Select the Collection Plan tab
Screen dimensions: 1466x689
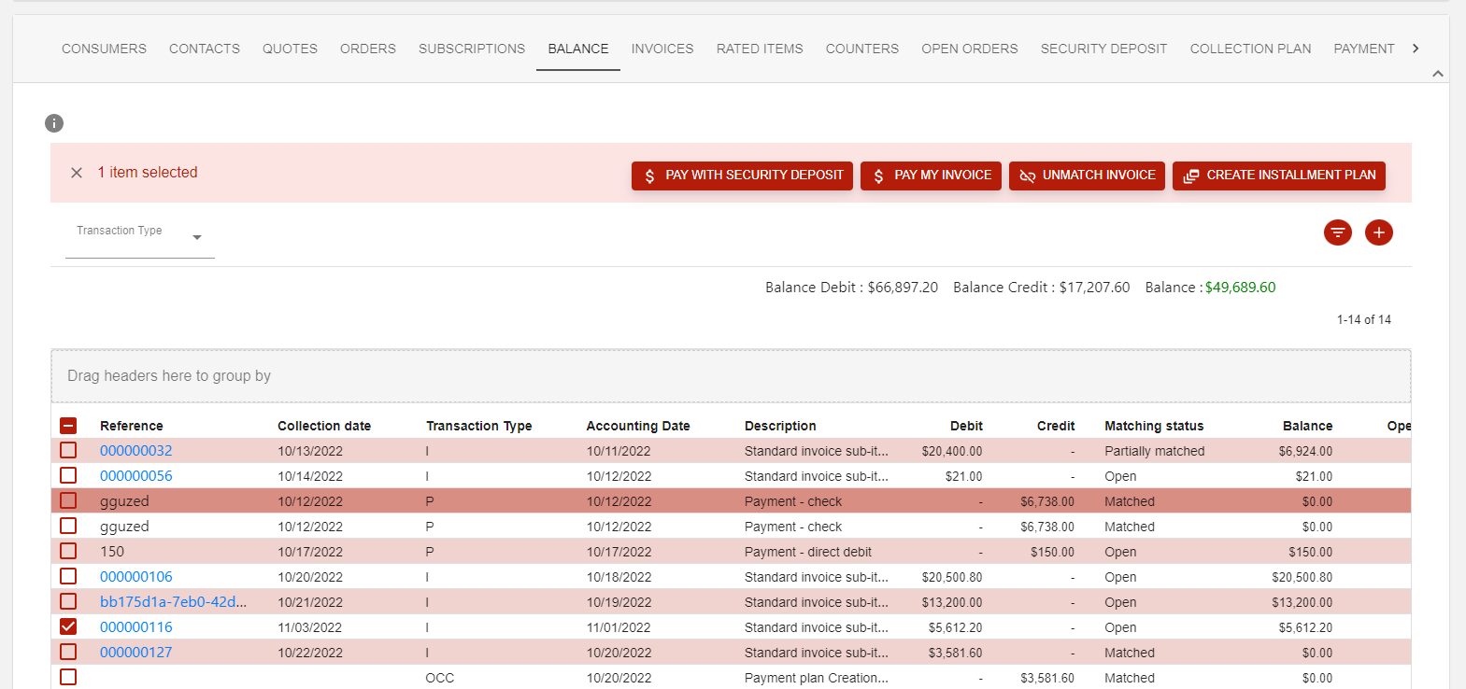tap(1250, 49)
